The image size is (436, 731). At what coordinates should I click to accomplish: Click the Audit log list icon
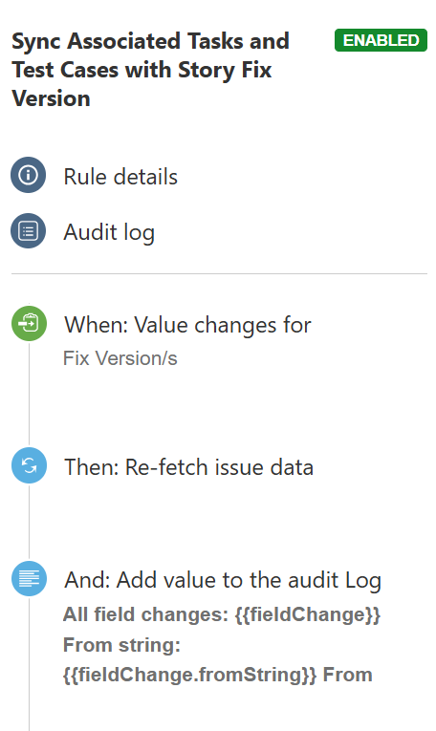(29, 231)
